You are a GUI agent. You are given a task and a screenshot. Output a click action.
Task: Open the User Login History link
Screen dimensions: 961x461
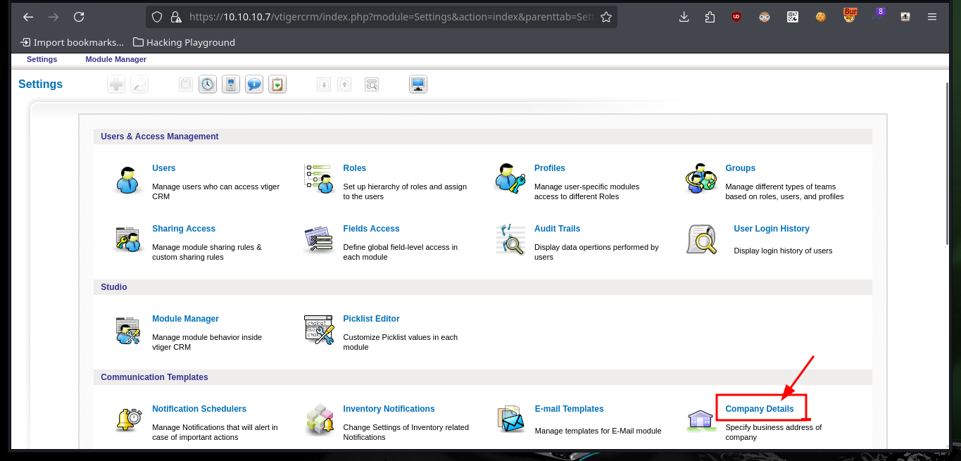tap(772, 229)
